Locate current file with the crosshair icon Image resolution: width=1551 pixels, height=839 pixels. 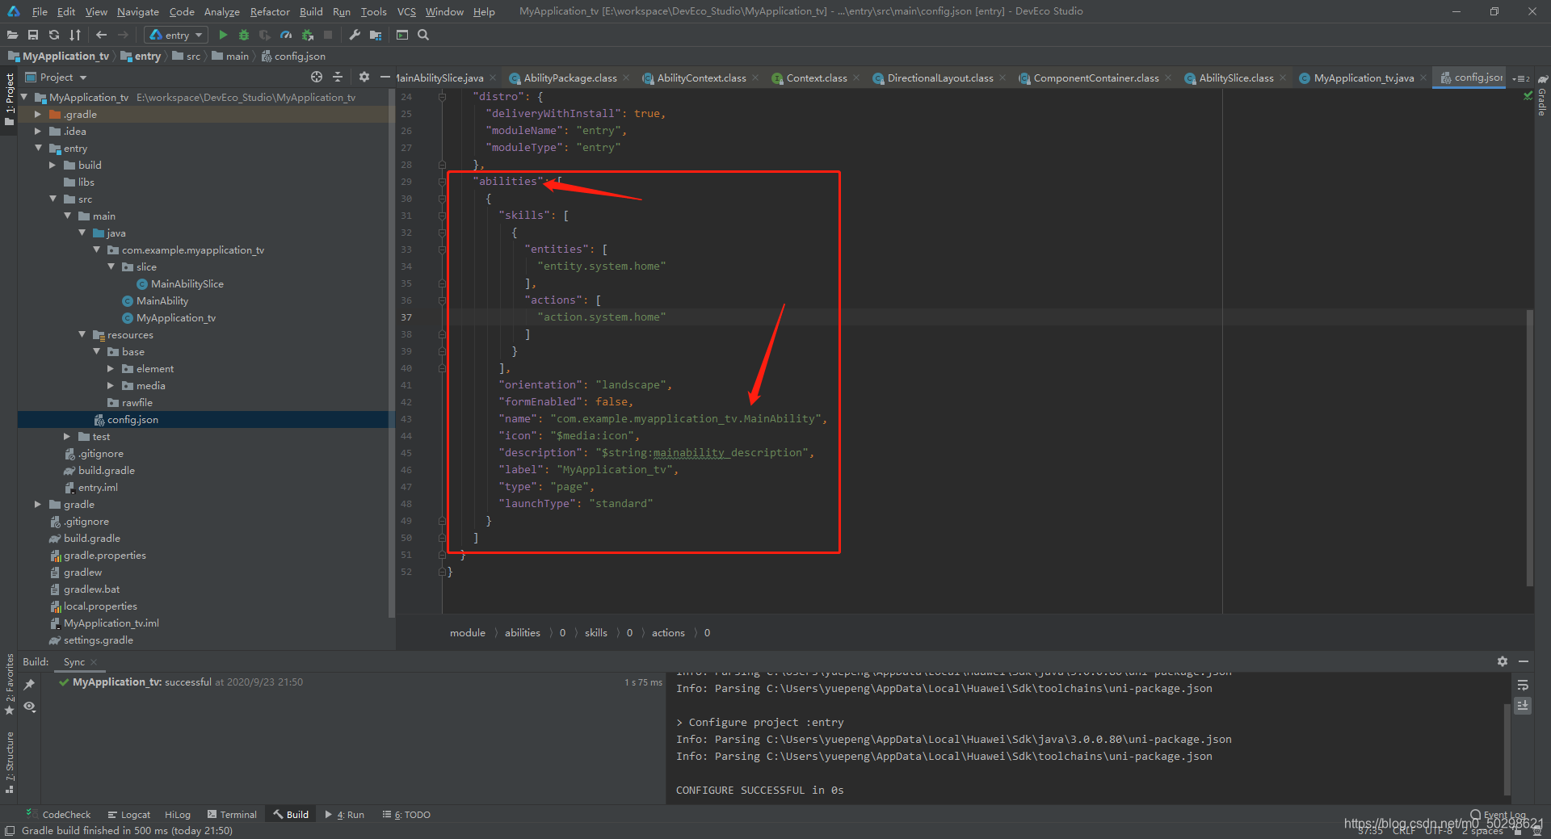point(317,77)
